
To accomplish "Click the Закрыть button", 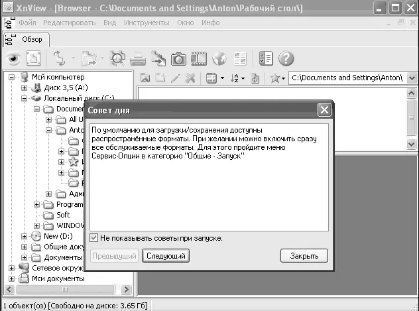I will pyautogui.click(x=304, y=256).
